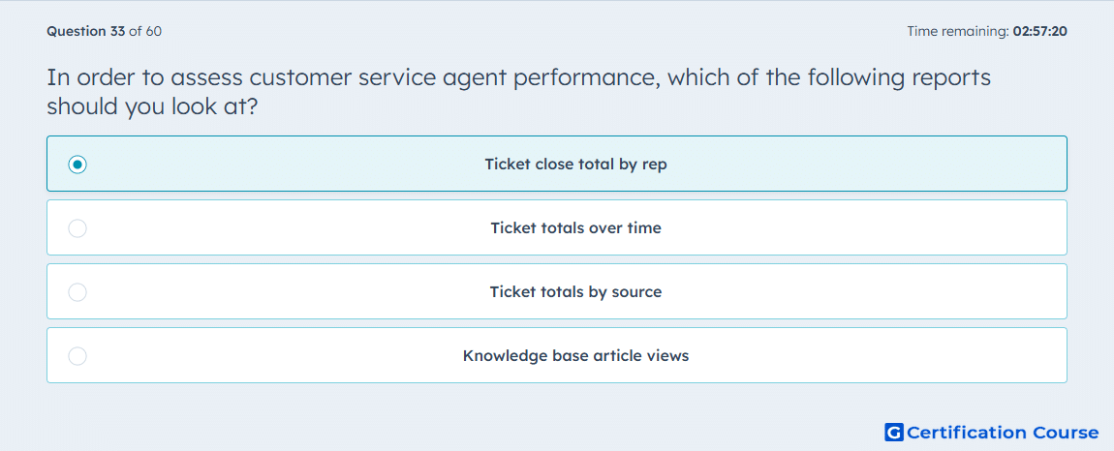Click the 02:57:20 countdown timer value

(x=1040, y=31)
